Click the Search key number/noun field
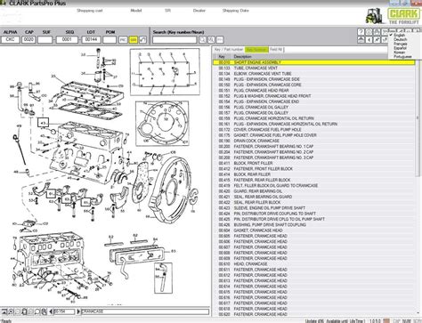 coord(174,40)
